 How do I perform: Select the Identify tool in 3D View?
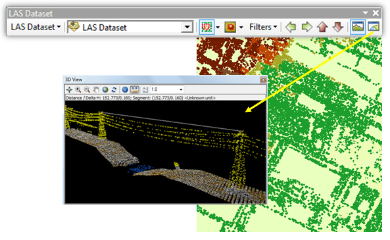point(125,89)
